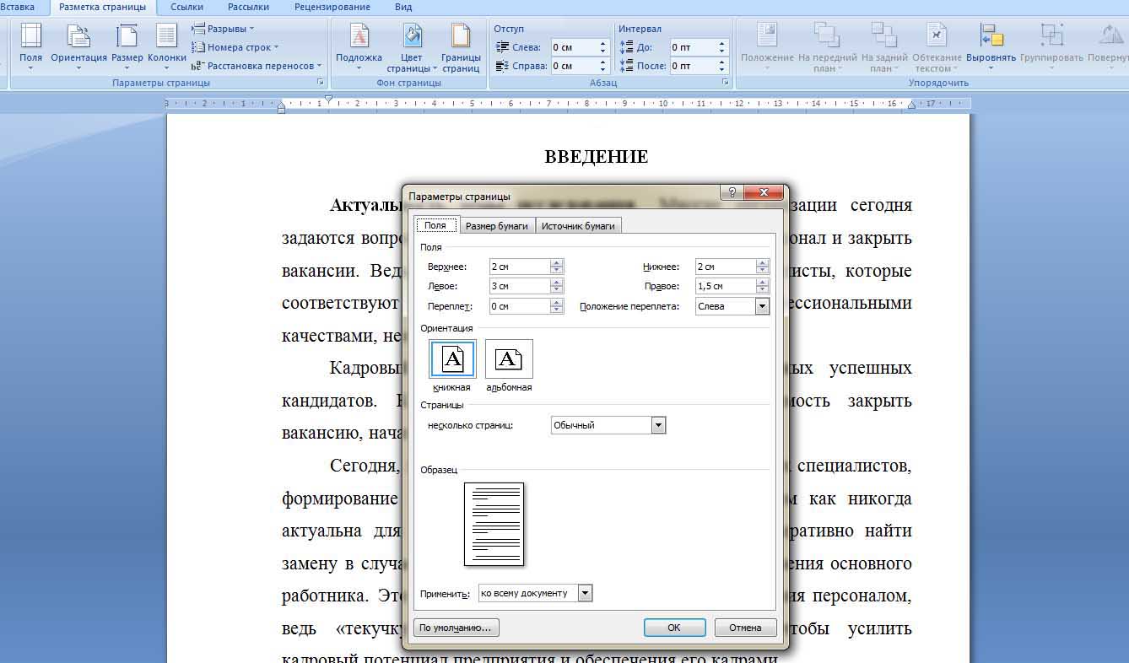
Task: Select книжная portrait orientation
Action: click(x=453, y=359)
